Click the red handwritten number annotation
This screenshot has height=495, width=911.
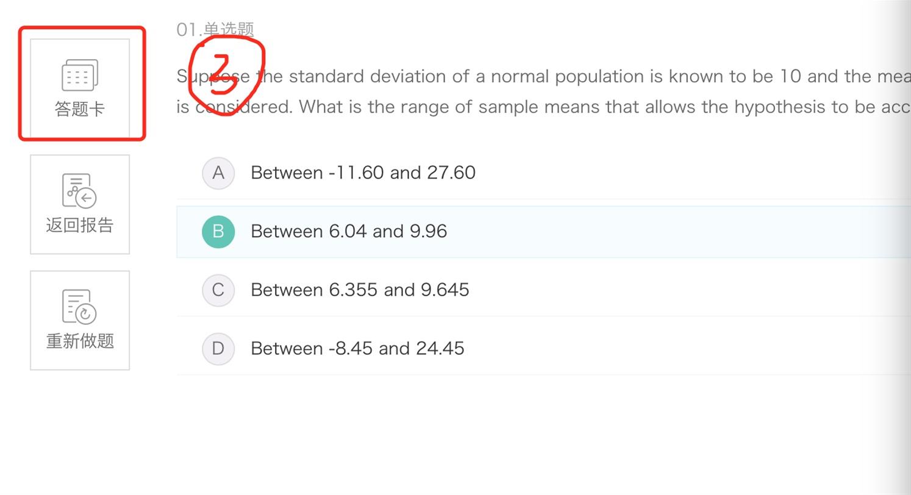[226, 76]
